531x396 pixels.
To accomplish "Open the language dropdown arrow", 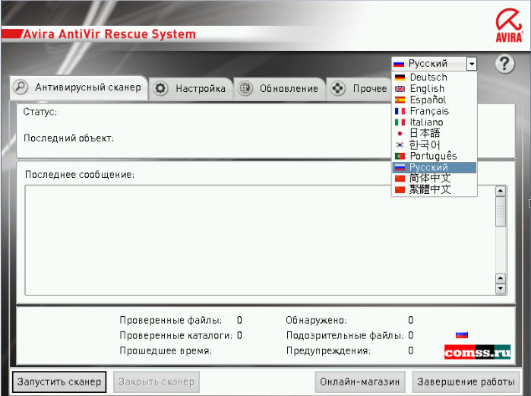I will coord(472,63).
